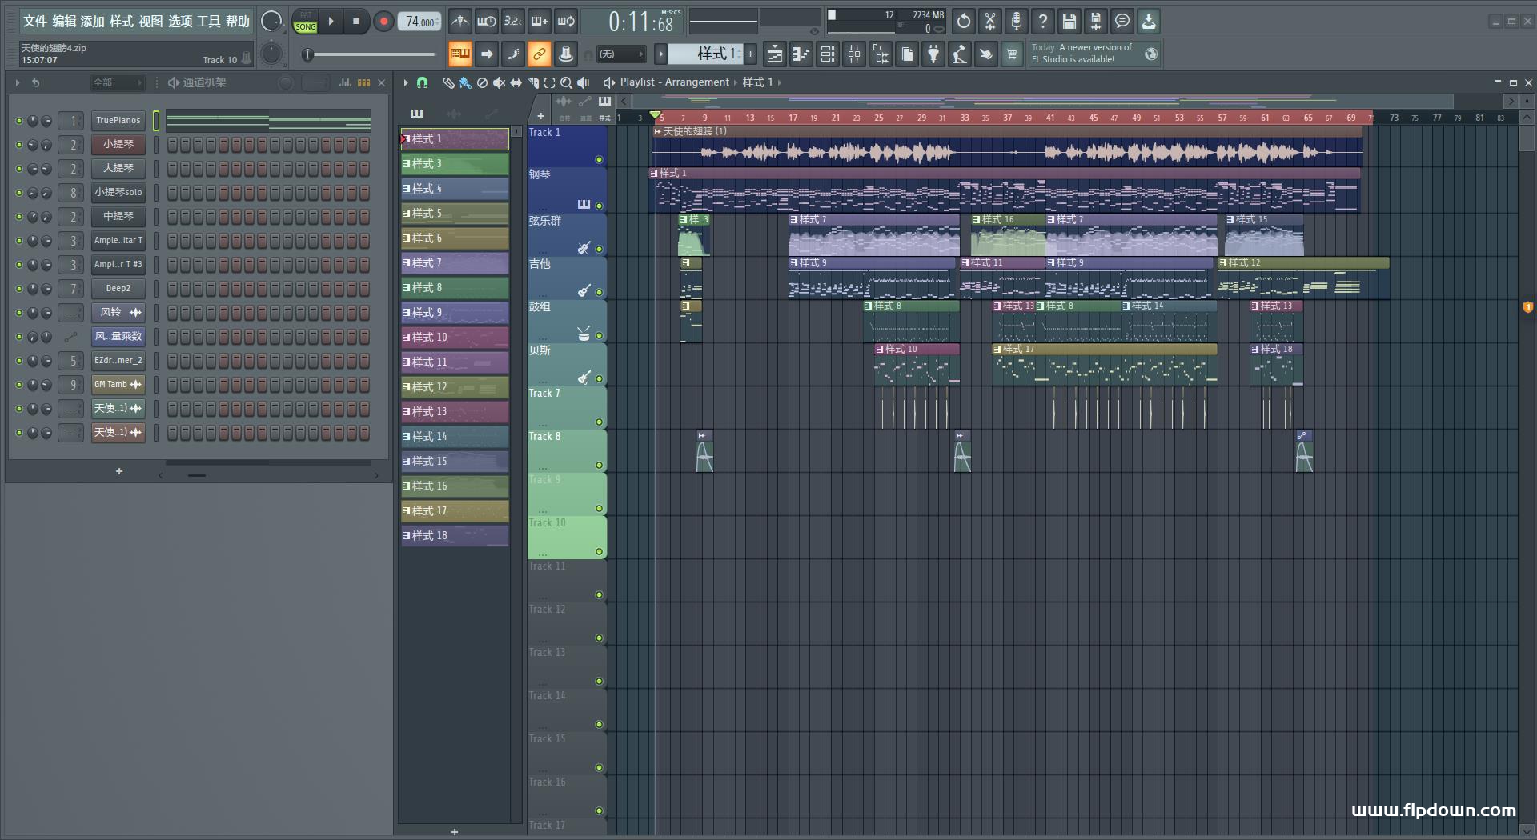Add a new channel with plus button
Screen dimensions: 1537x840
[x=119, y=471]
